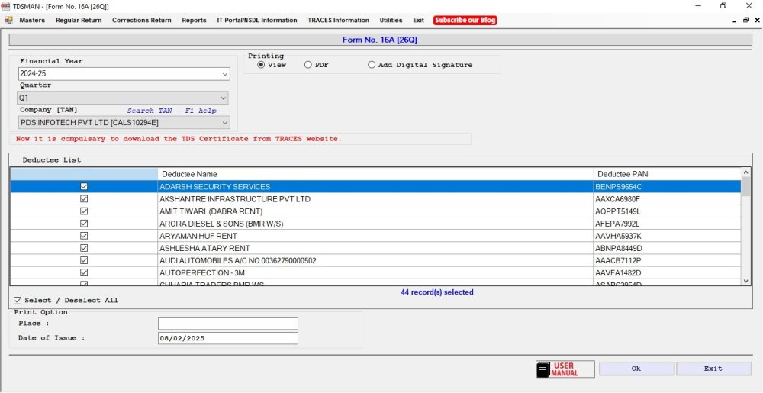763x393 pixels.
Task: Click the deductee list scrollbar thumb
Action: coord(745,185)
